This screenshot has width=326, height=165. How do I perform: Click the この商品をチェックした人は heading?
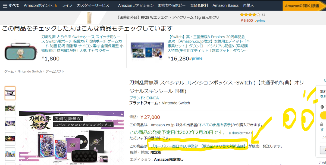tap(87, 28)
